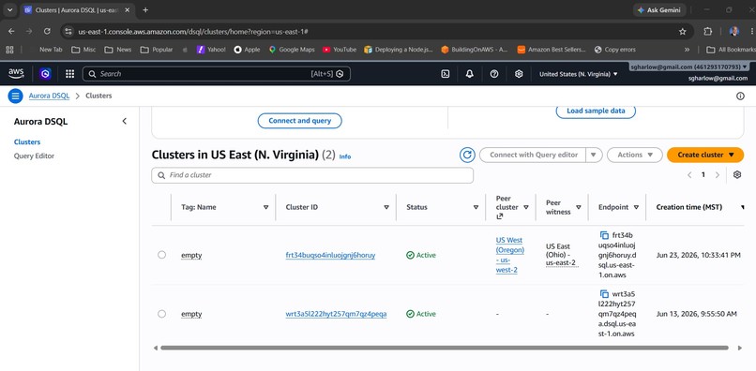Open table preferences gear icon
This screenshot has width=756, height=371.
737,175
